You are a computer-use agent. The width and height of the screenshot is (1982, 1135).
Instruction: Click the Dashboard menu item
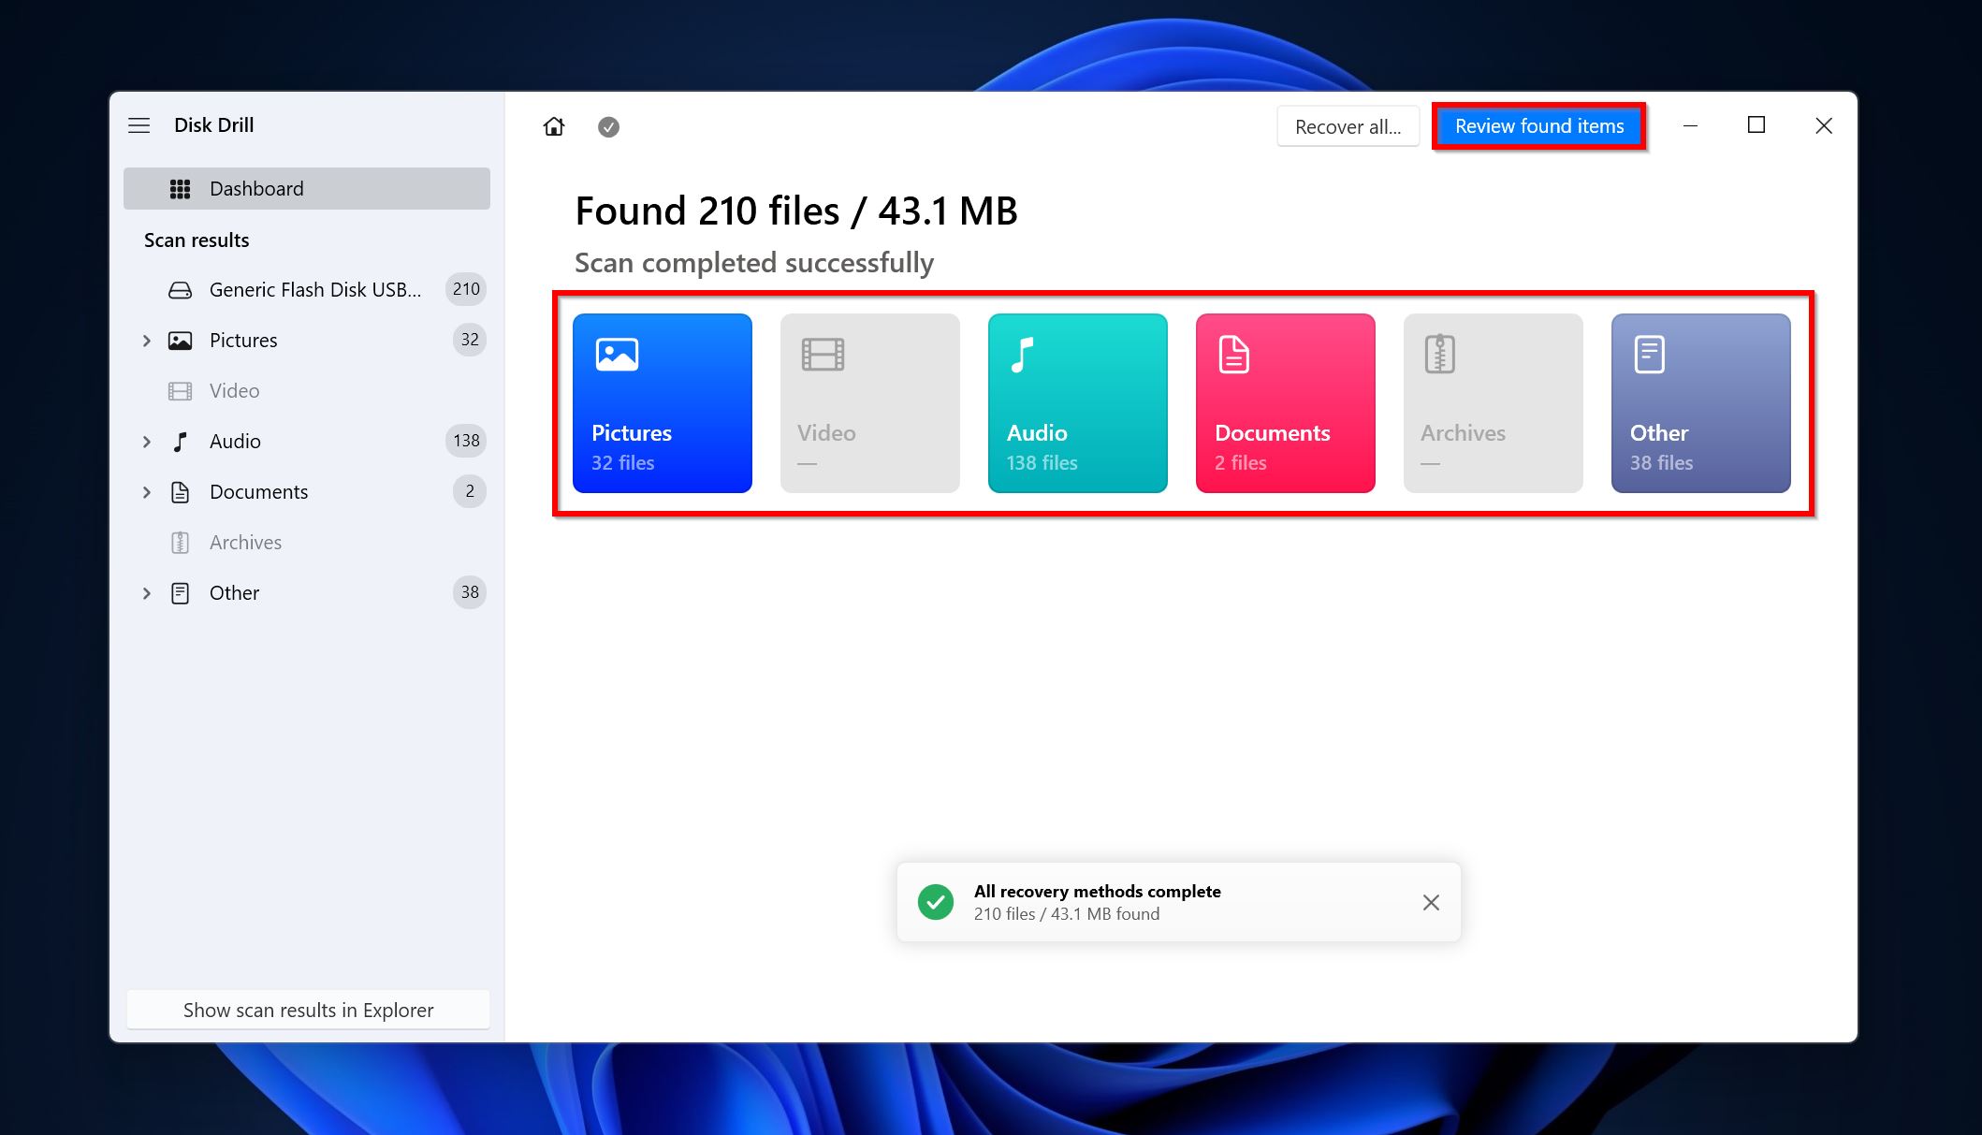click(x=306, y=188)
